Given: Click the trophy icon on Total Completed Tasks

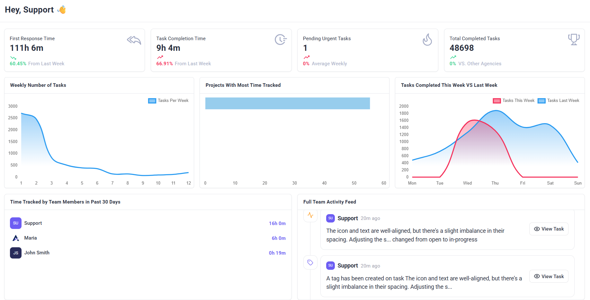Looking at the screenshot, I should (574, 40).
